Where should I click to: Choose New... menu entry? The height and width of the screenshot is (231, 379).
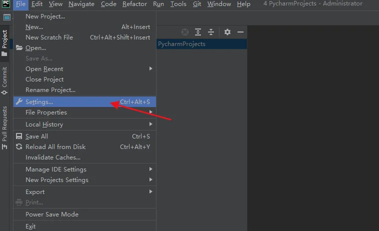[84, 27]
